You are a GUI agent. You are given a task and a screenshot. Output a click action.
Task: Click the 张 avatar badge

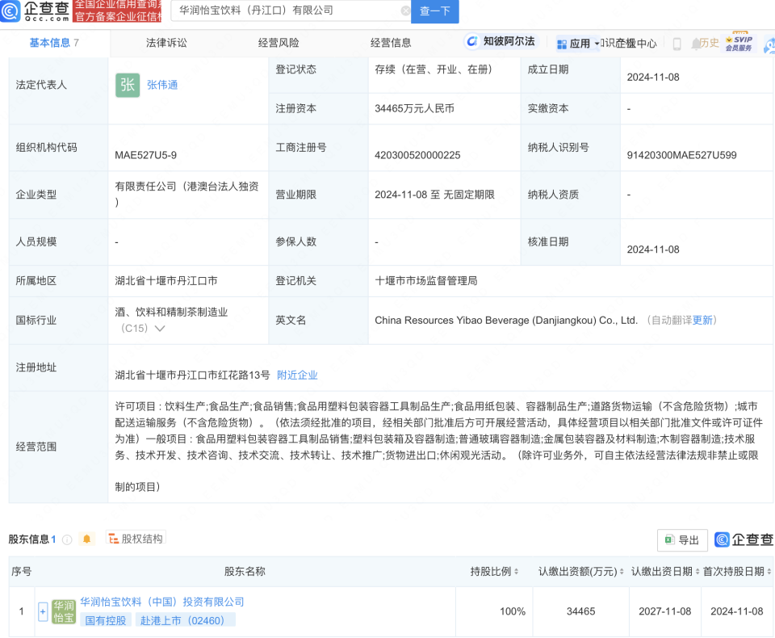point(128,85)
